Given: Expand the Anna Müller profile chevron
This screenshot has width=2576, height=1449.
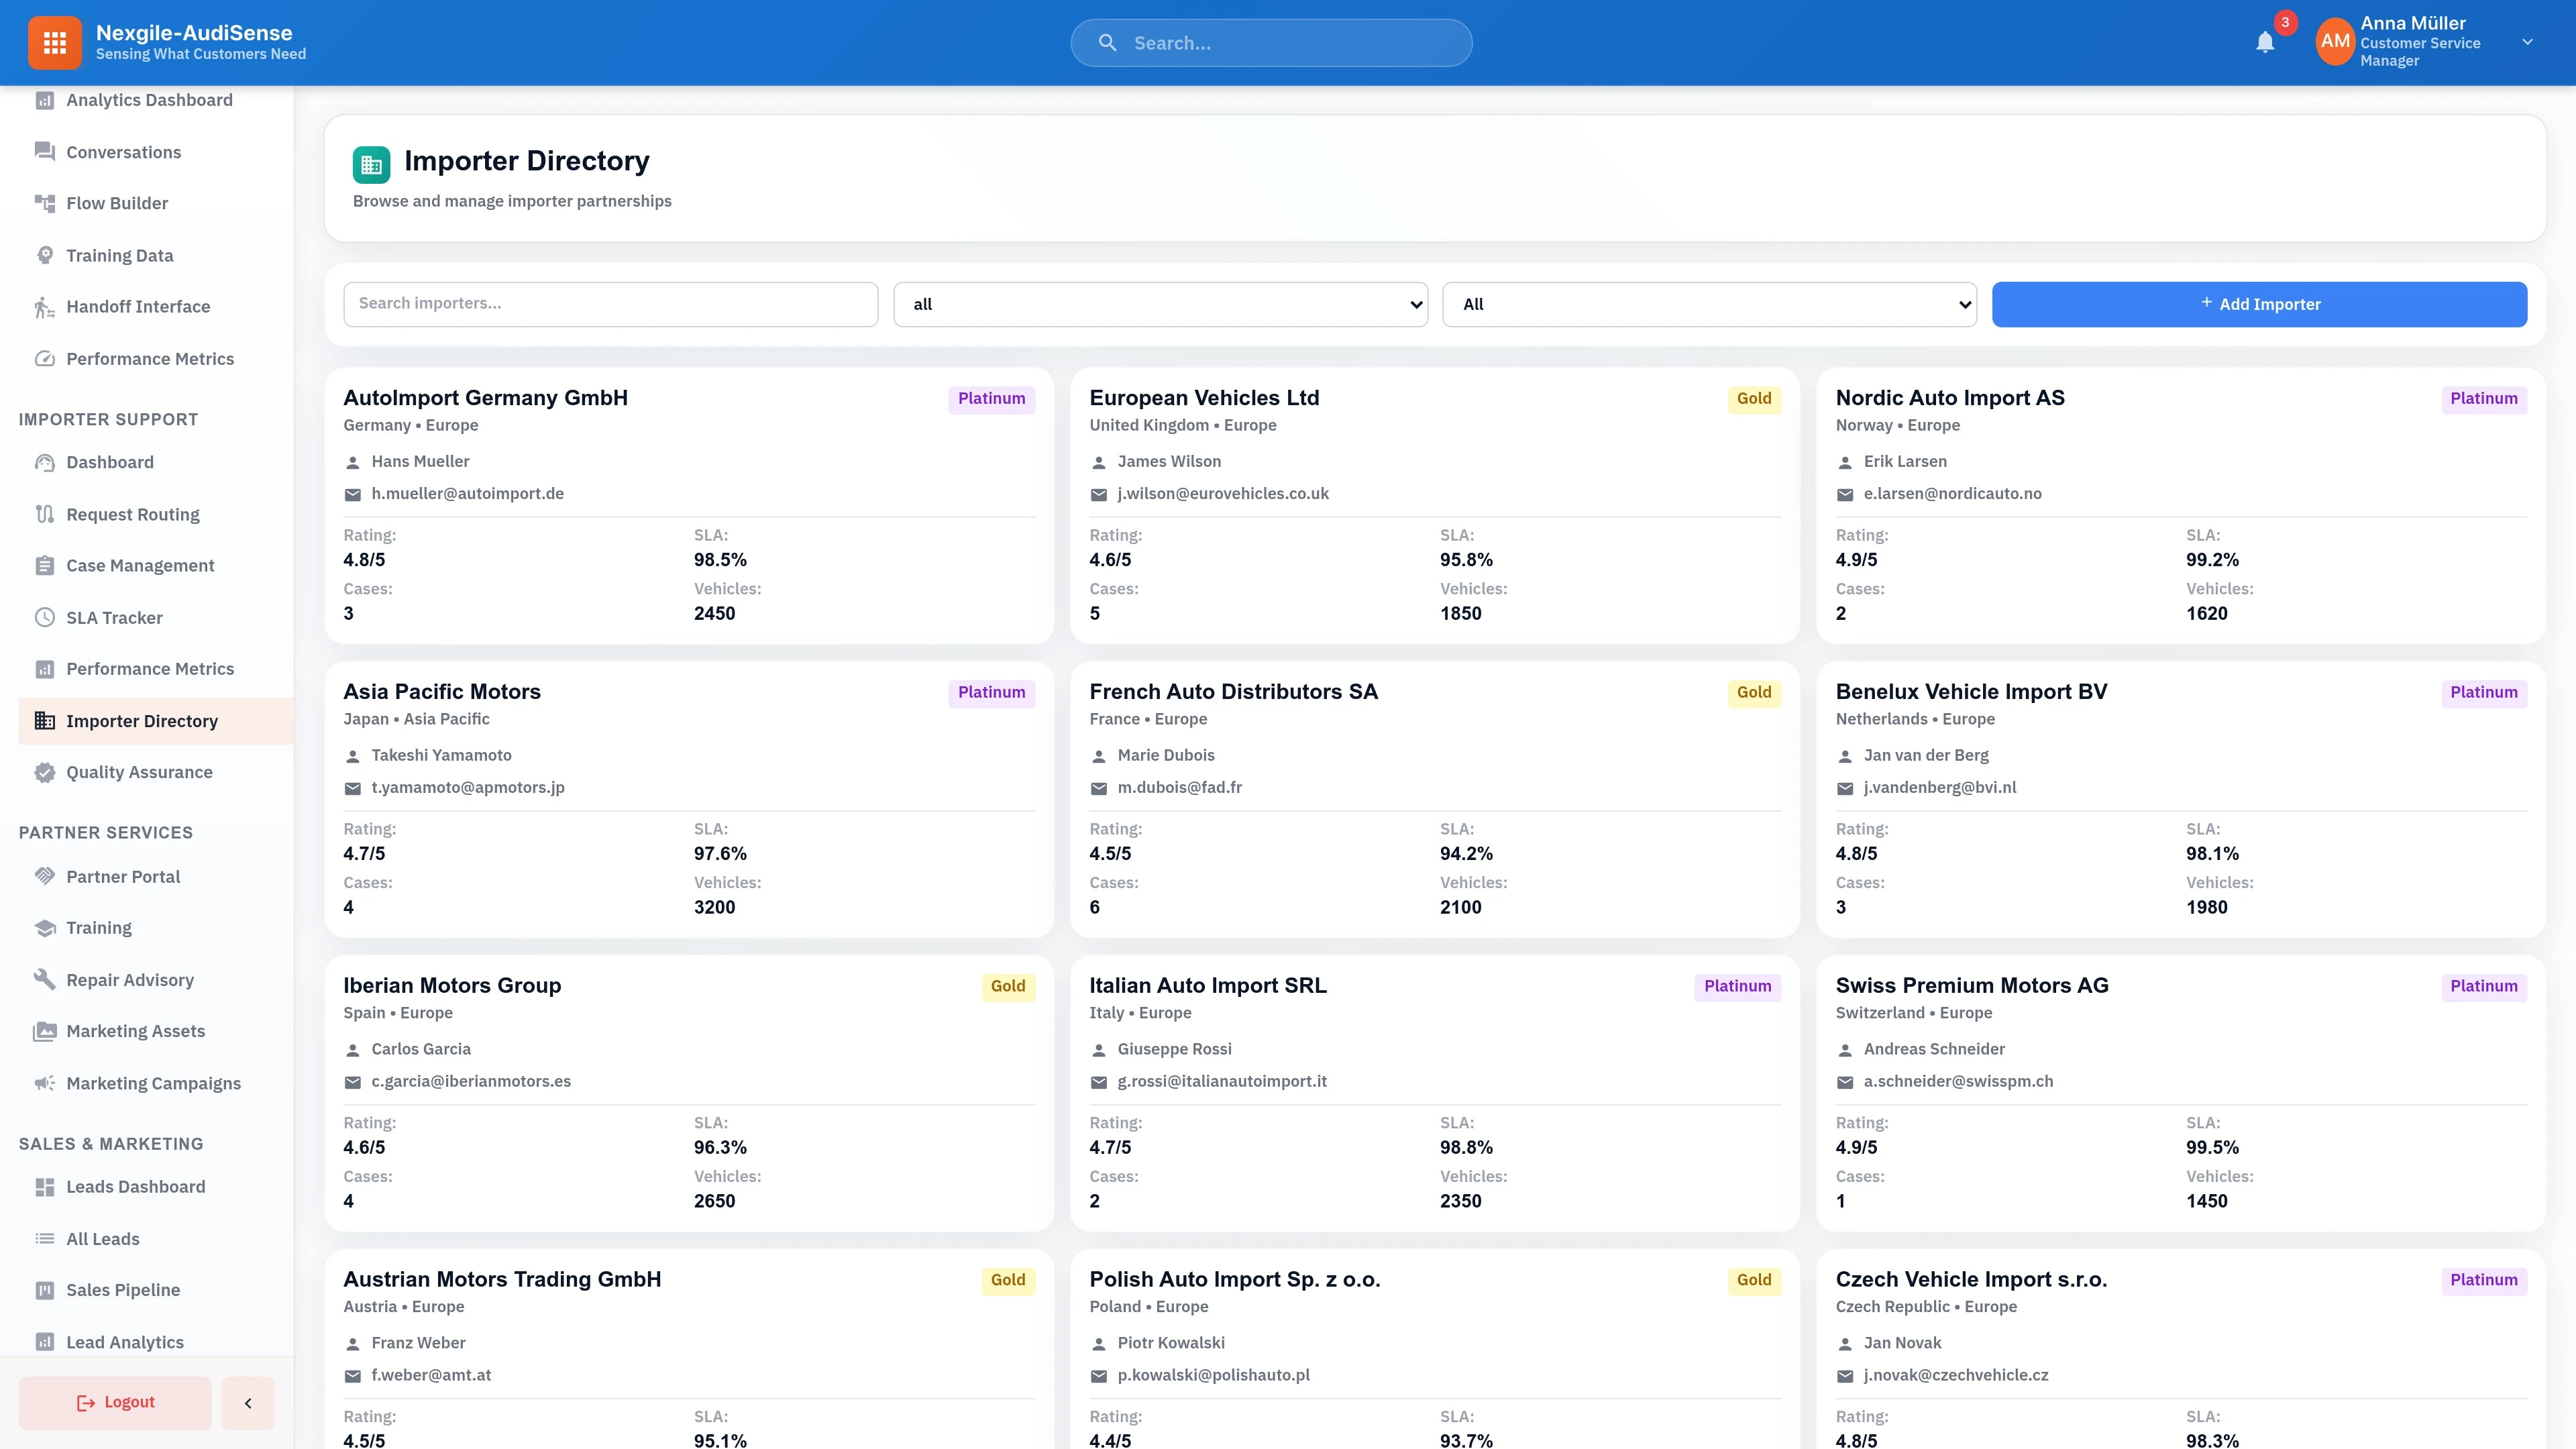Looking at the screenshot, I should click(x=2528, y=42).
